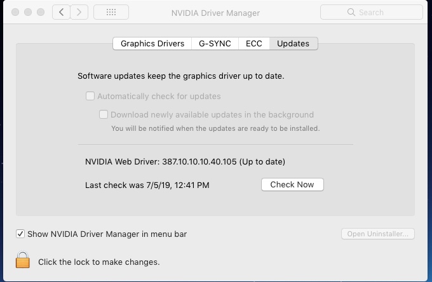432x282 pixels.
Task: Select the ECC tab
Action: [x=253, y=44]
